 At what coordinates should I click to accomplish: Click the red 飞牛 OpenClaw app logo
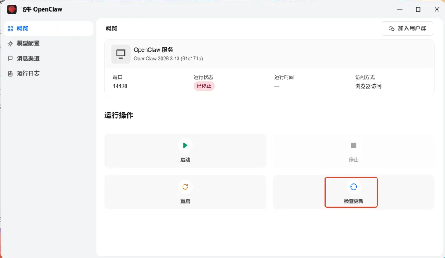(12, 9)
